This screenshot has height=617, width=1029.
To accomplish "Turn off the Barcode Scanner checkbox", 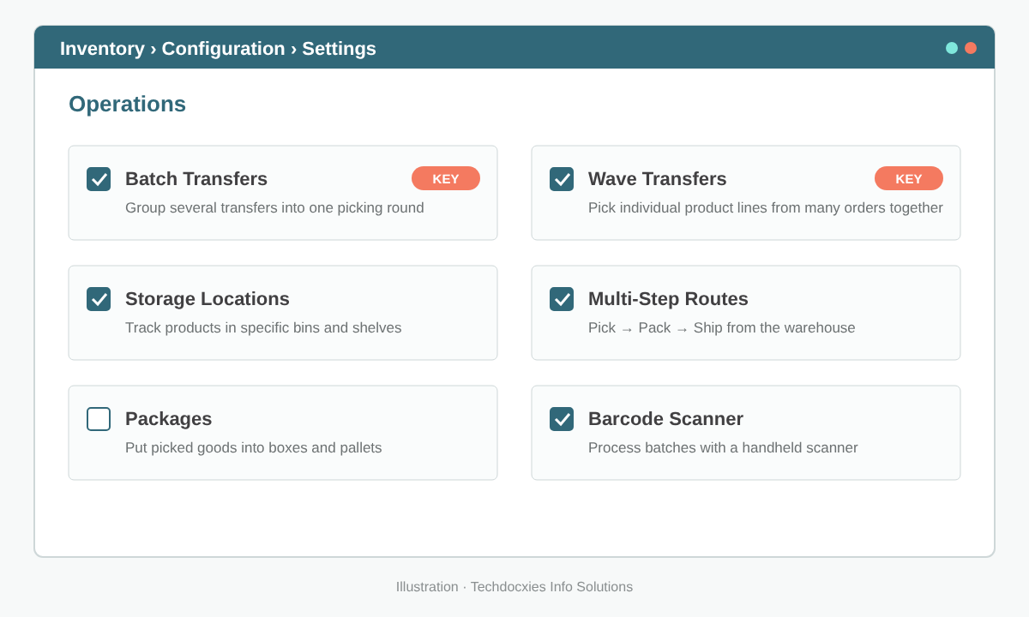I will tap(562, 419).
